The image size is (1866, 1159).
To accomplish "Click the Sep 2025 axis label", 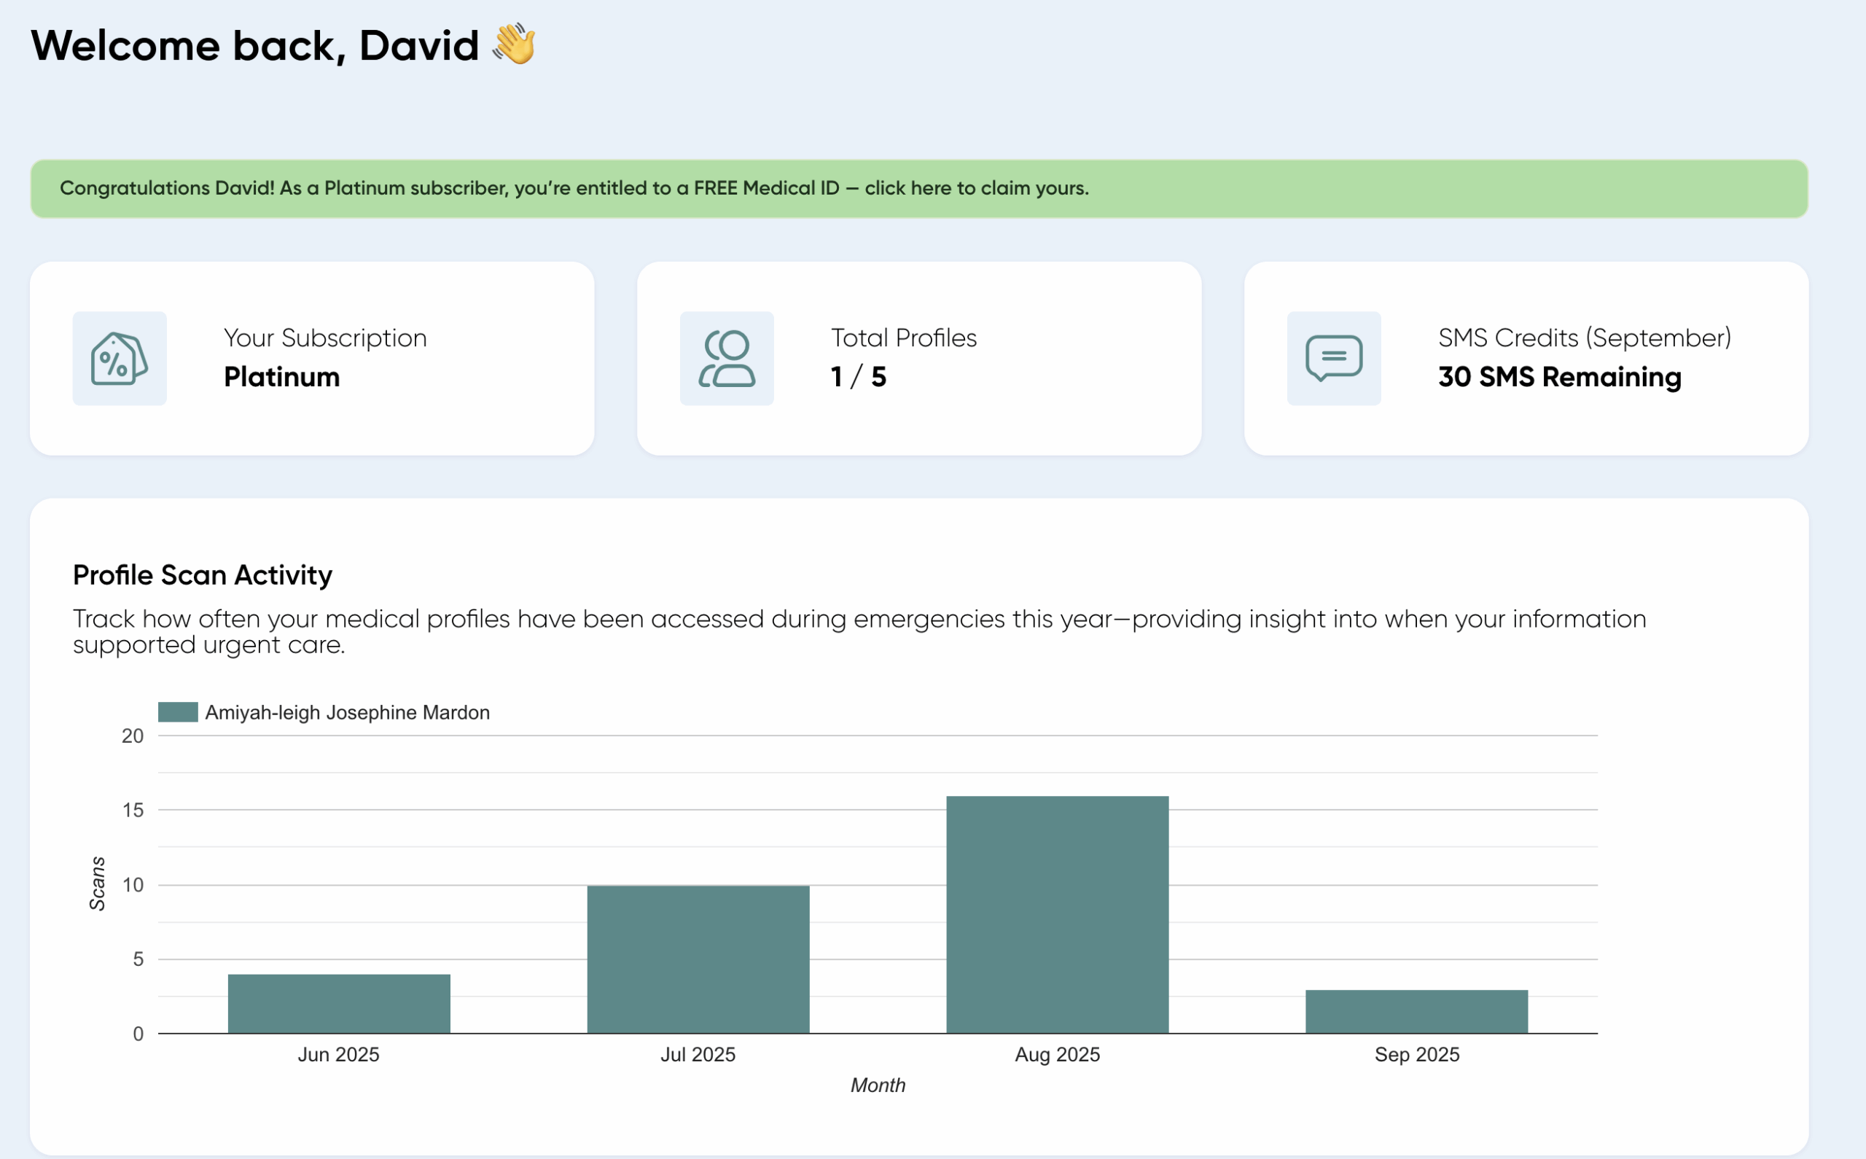I will [x=1416, y=1055].
